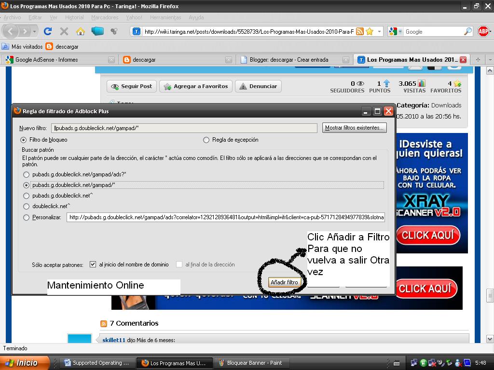
Task: Open a new tab with the plus button
Action: (478, 59)
